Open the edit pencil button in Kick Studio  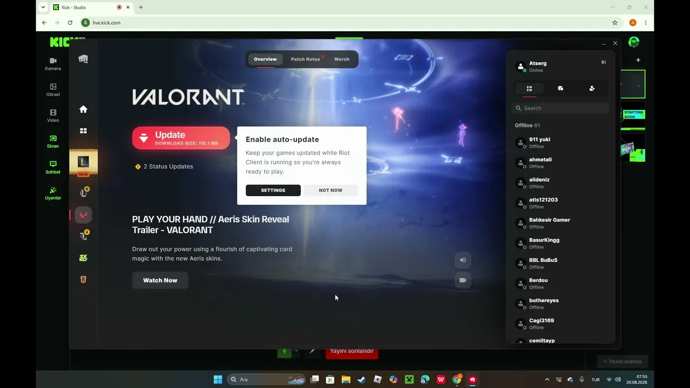[312, 351]
